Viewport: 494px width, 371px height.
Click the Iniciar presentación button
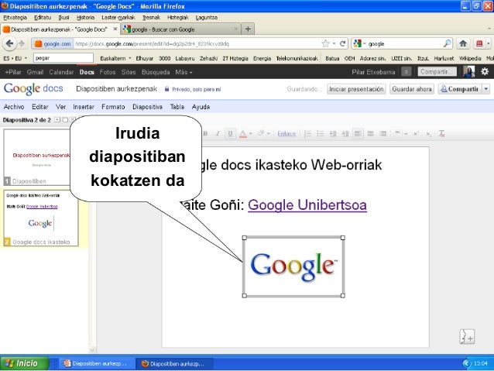tap(356, 89)
